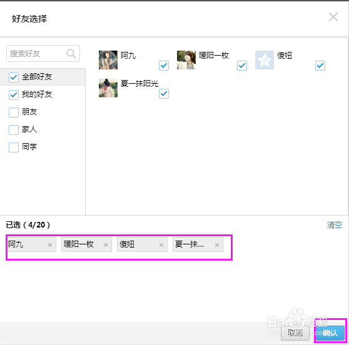Click the search magnifier icon
Screen dimensions: 349x345
(71, 54)
